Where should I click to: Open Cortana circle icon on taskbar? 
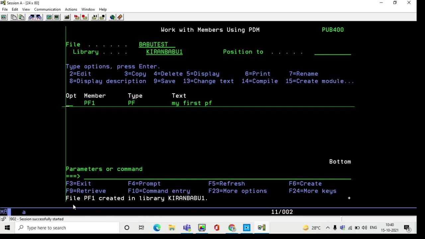click(127, 228)
